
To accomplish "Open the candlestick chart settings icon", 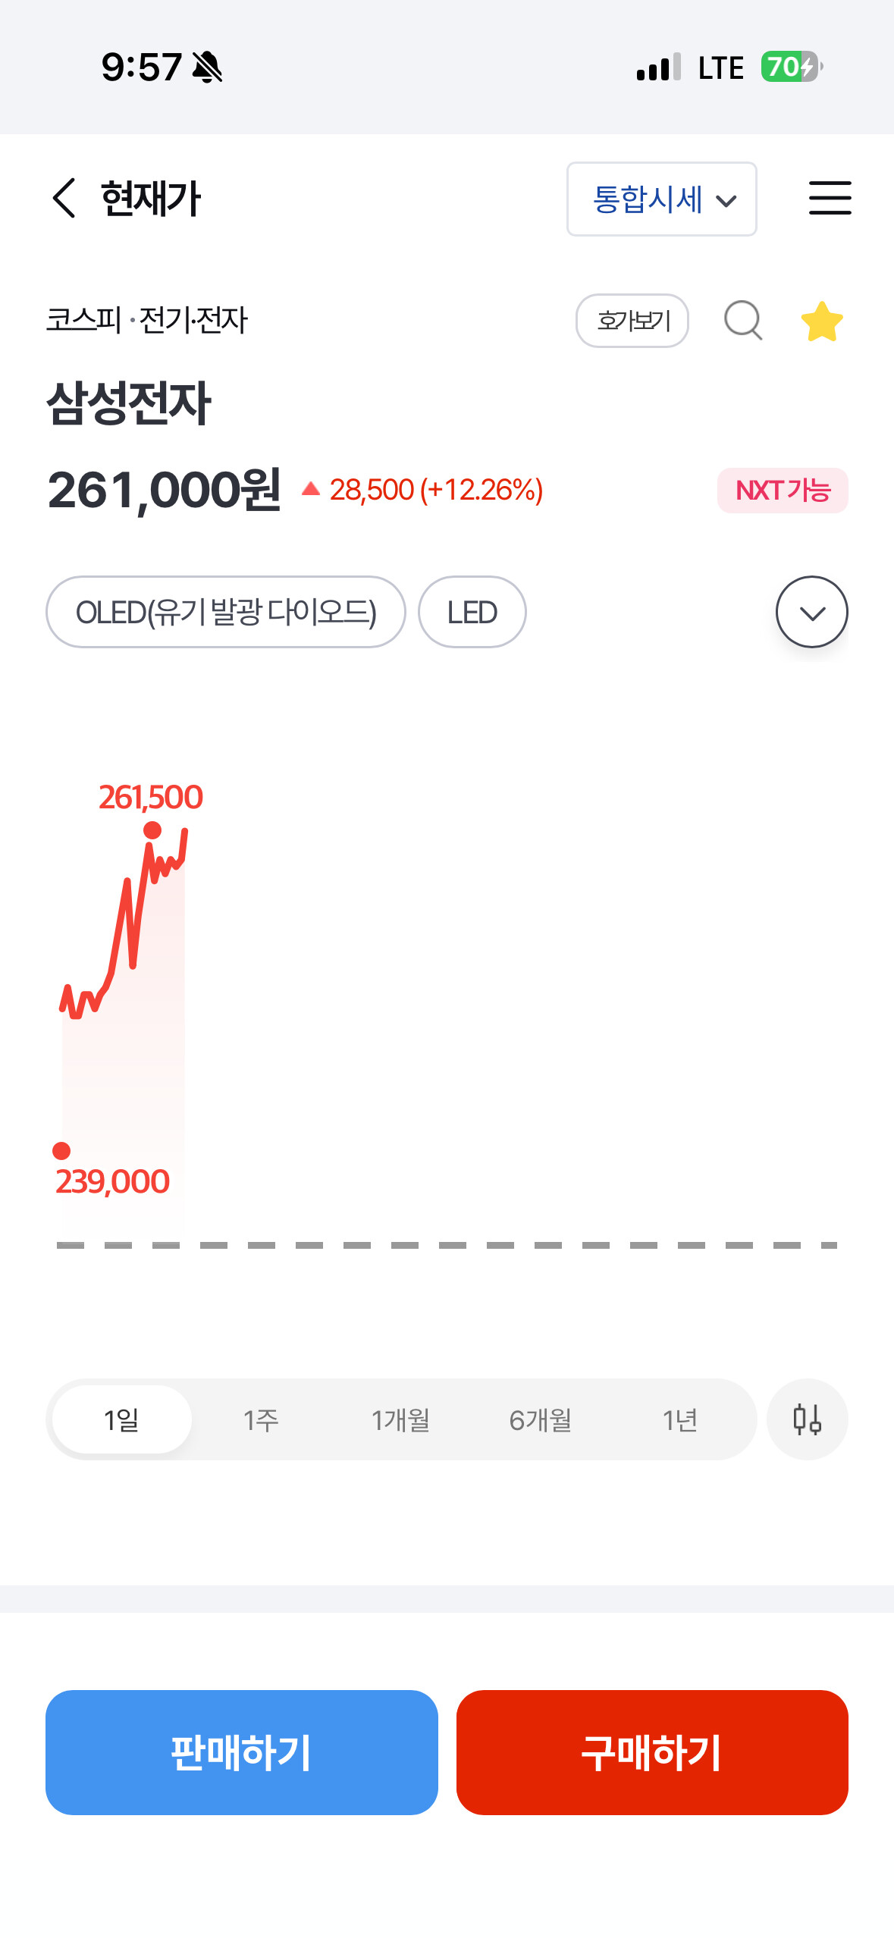I will [x=807, y=1419].
